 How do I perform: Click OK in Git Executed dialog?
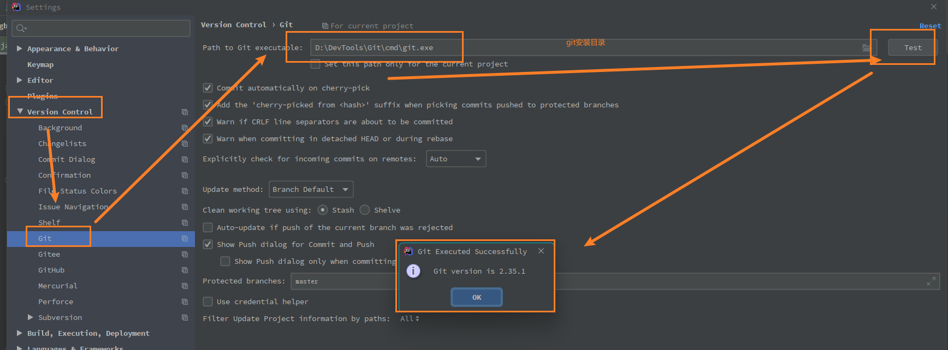[x=477, y=297]
